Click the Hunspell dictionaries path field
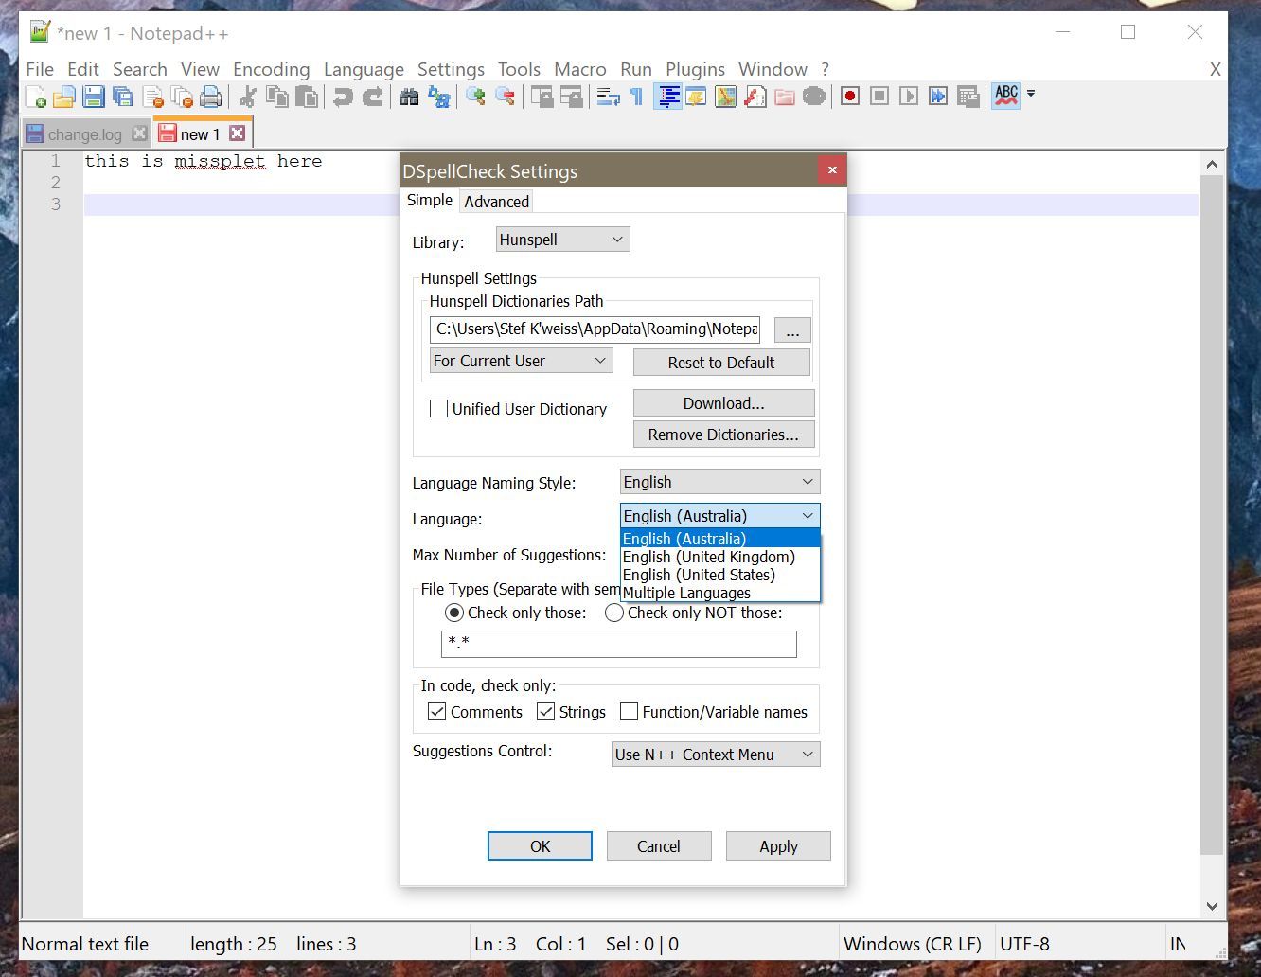 coord(595,329)
